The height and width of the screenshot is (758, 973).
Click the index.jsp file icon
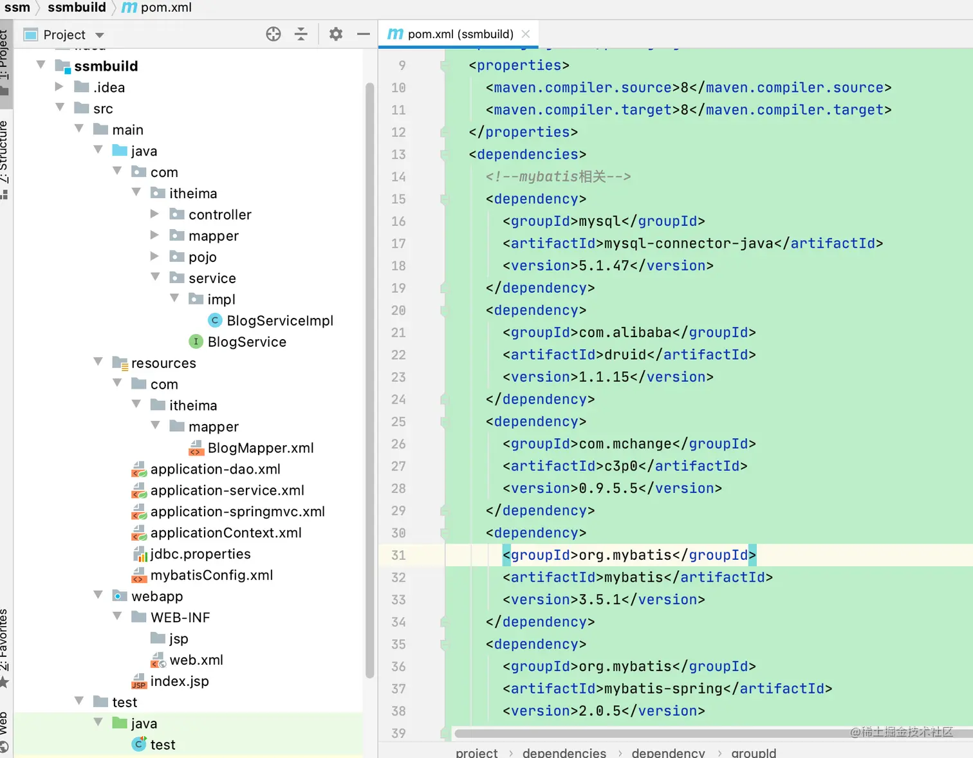click(x=139, y=681)
